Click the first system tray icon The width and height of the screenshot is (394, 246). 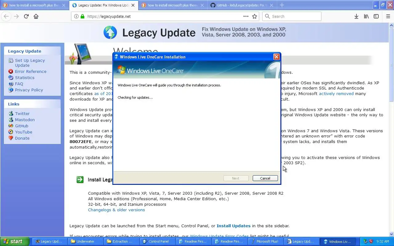365,241
